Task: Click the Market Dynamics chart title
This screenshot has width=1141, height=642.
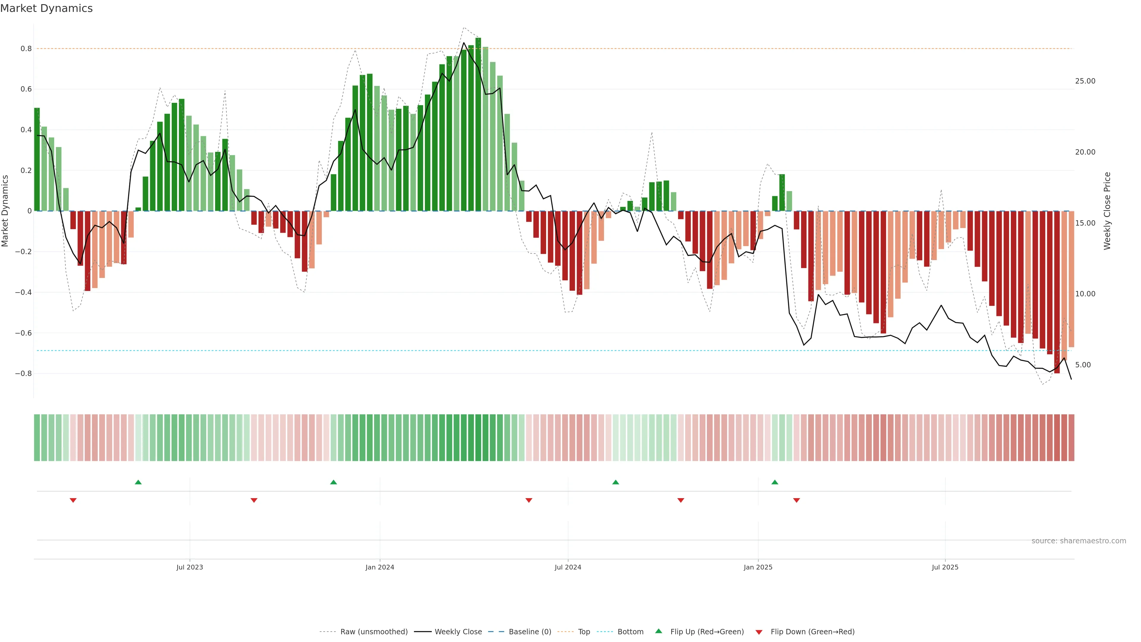Action: point(47,8)
